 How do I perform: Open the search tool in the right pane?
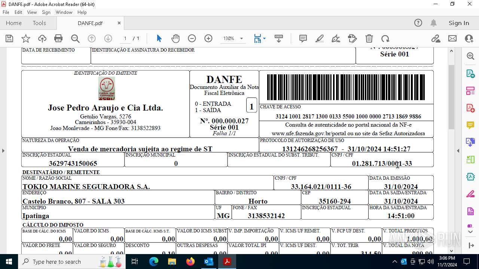coord(470,56)
